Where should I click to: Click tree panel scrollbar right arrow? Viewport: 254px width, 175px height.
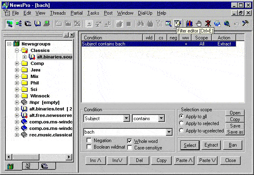pos(69,157)
